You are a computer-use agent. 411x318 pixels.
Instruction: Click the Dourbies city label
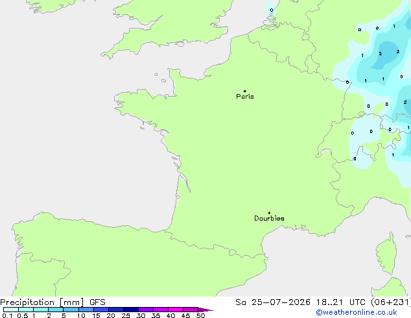point(269,218)
